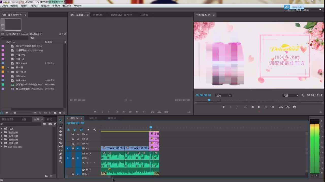Hide track V3 with eye icon
This screenshot has height=182, width=325.
(87, 139)
